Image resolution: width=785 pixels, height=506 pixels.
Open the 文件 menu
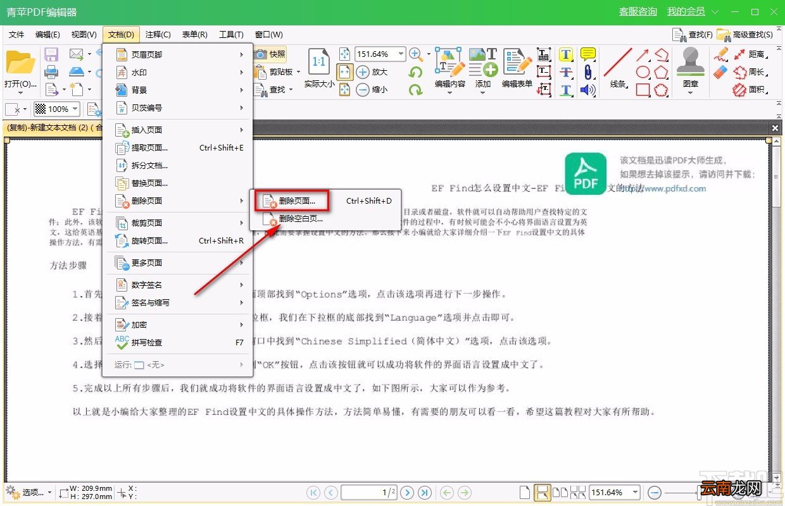16,35
